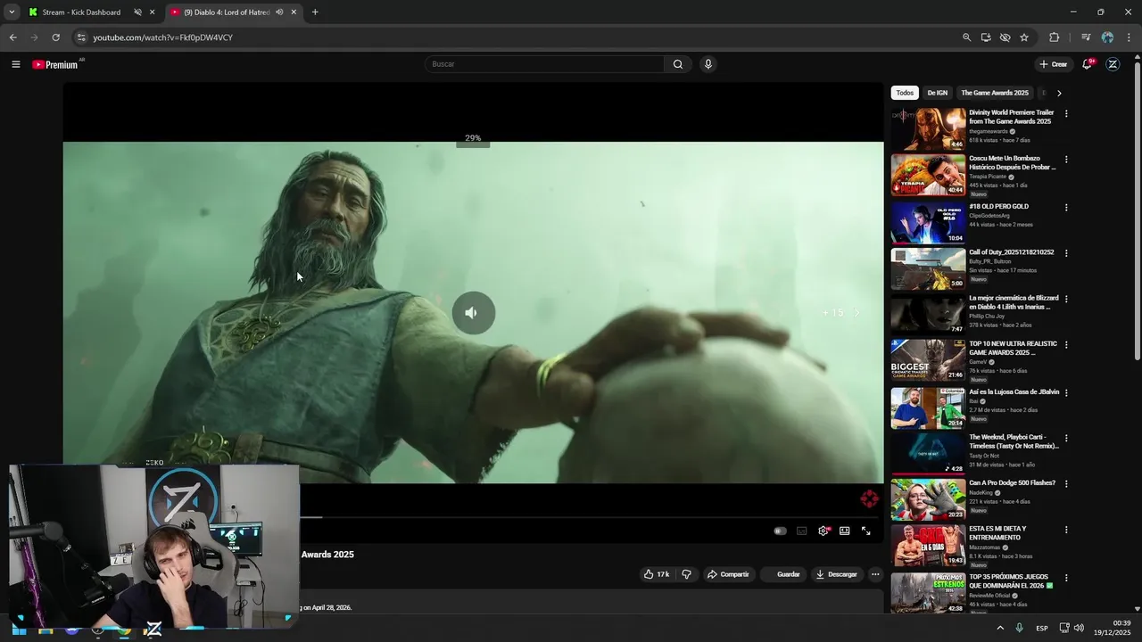Open the YouTube account avatar menu
The image size is (1142, 642).
(1113, 64)
